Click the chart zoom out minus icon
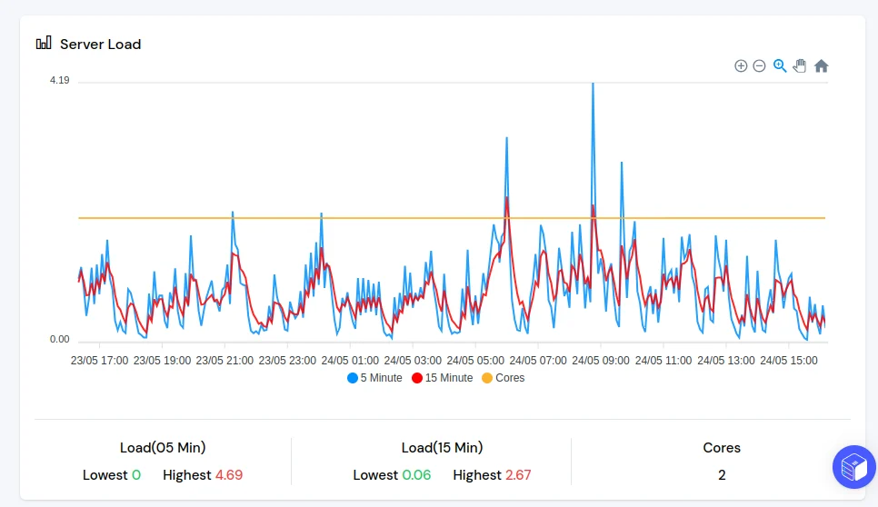The image size is (878, 507). click(759, 66)
